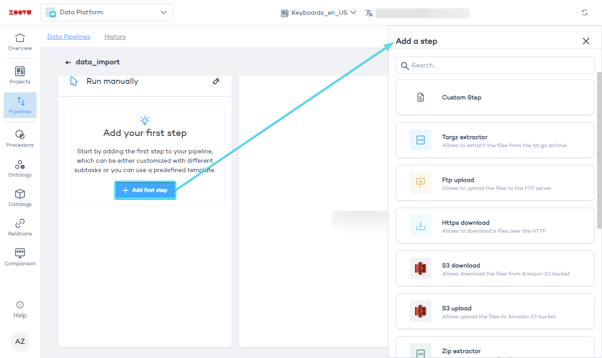Screen dimensions: 602x358
Task: Open the Keyboards_en_US catalog dropdown
Action: (x=319, y=13)
